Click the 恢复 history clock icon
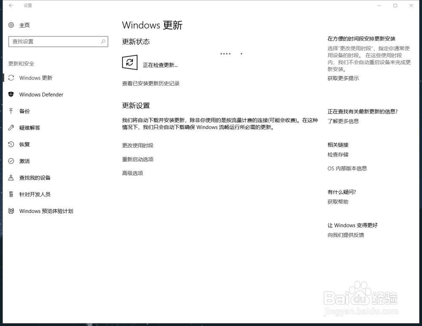Screen dimensions: 422x326 (11, 144)
